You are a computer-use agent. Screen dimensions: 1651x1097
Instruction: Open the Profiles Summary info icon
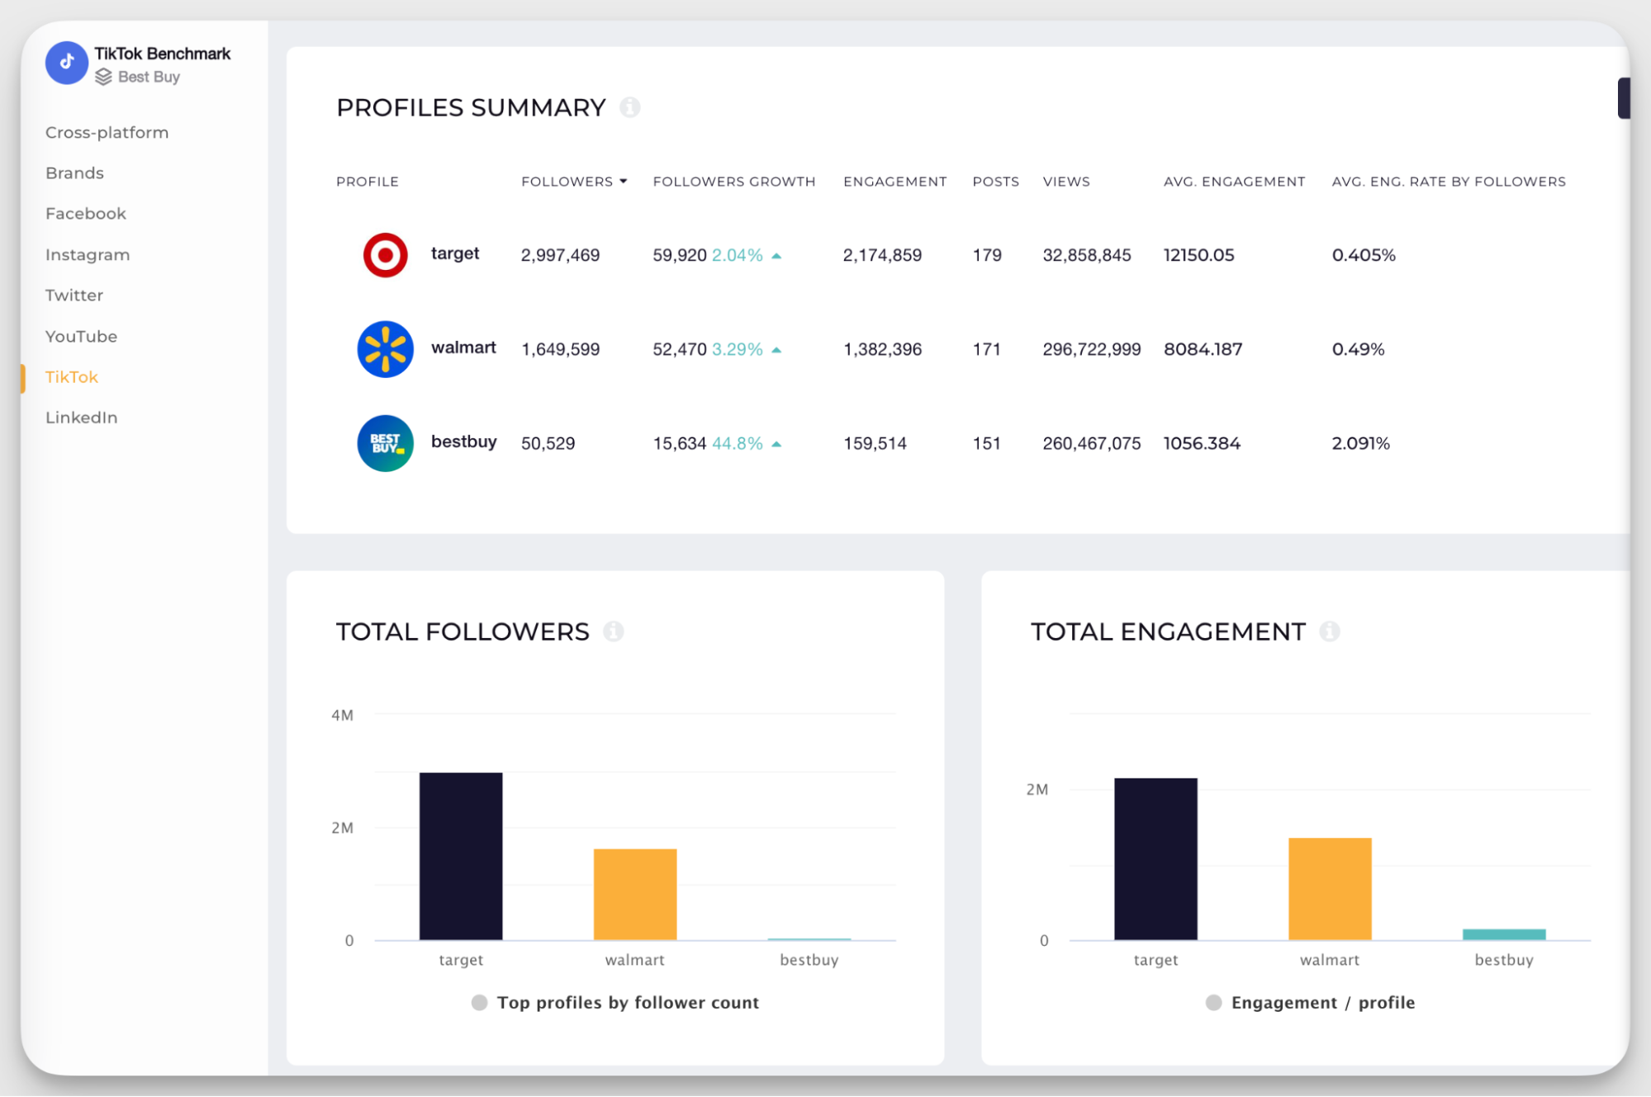pos(630,107)
